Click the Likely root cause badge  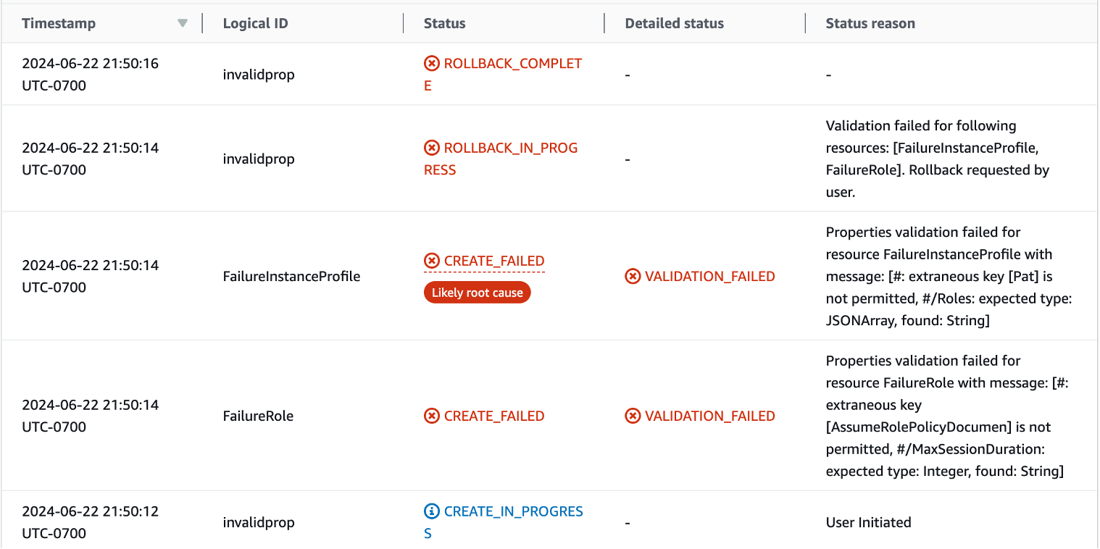tap(477, 292)
